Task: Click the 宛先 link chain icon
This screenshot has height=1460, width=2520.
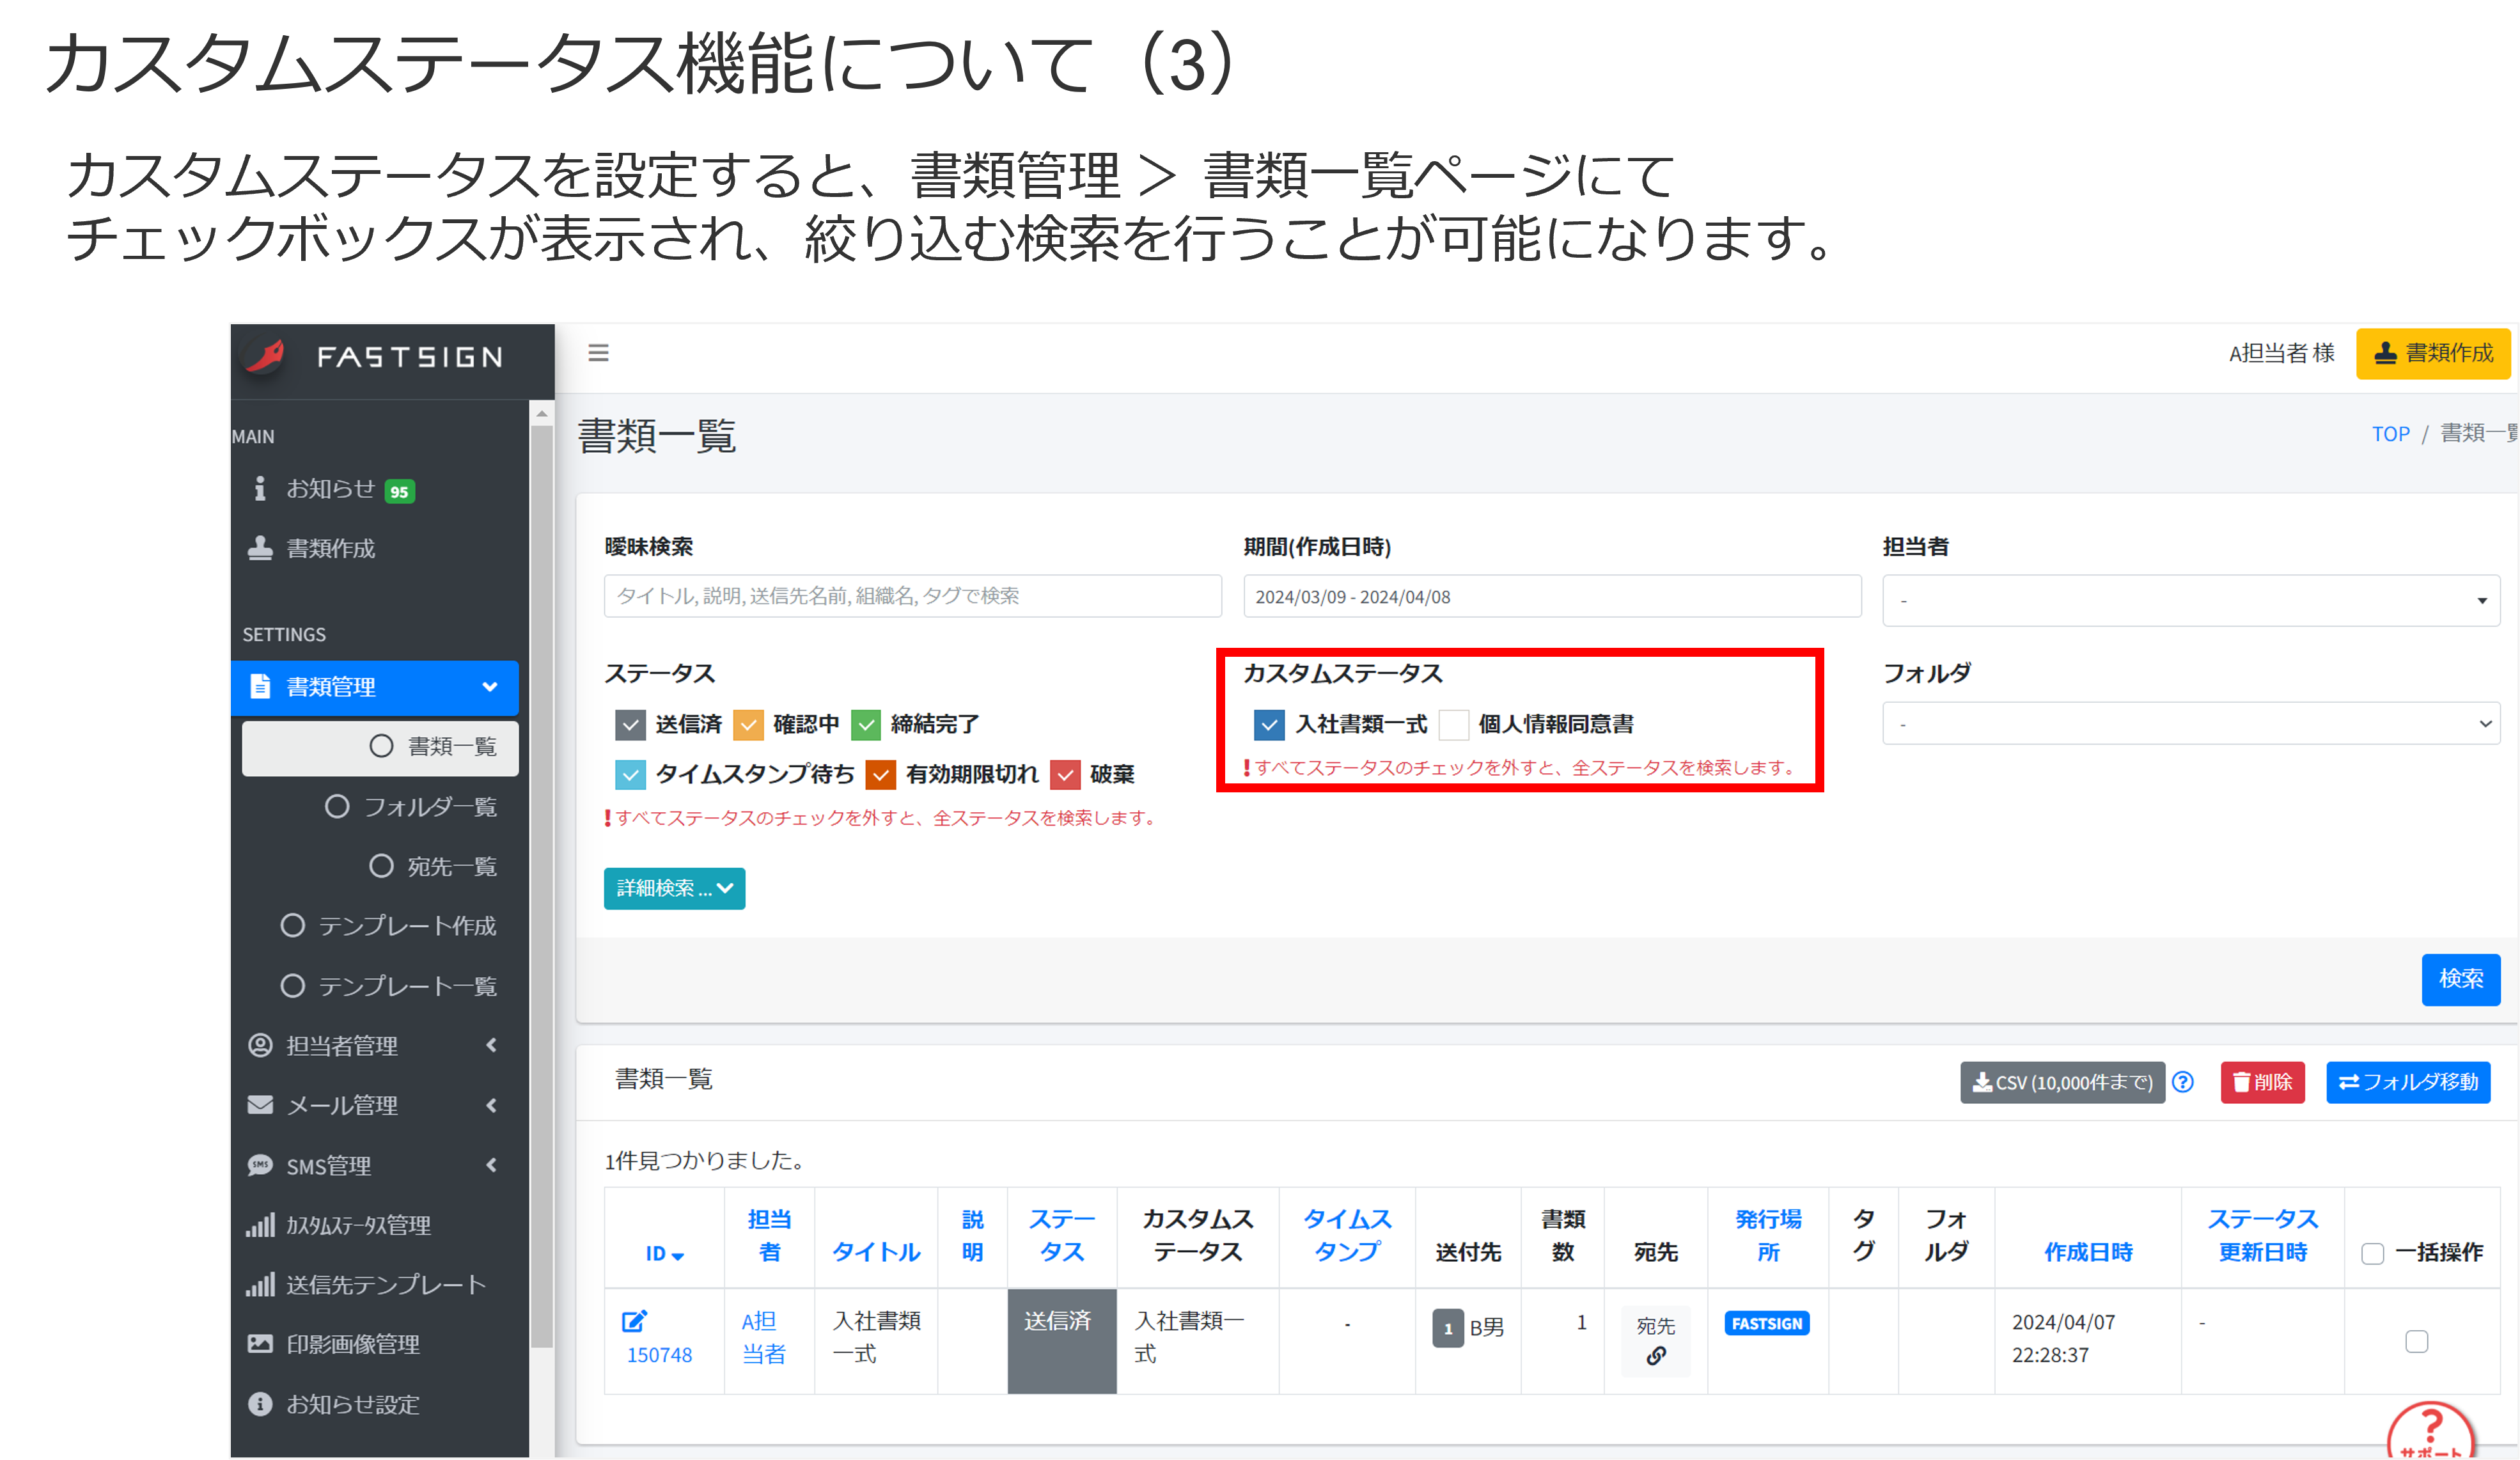Action: (x=1656, y=1356)
